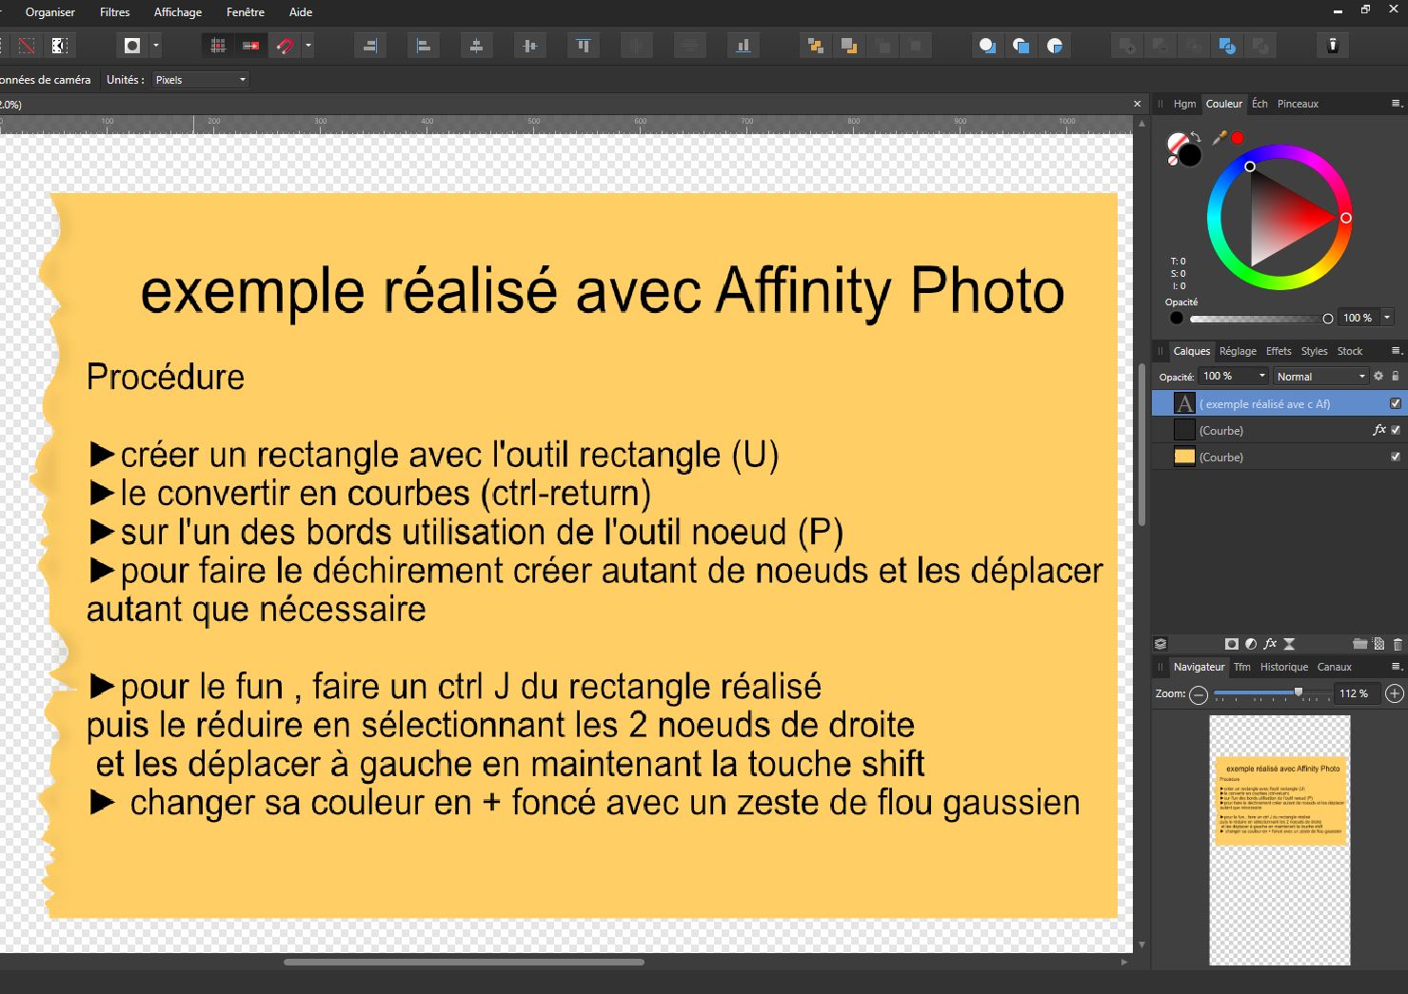Click the live filters hourglass icon

coord(1290,644)
